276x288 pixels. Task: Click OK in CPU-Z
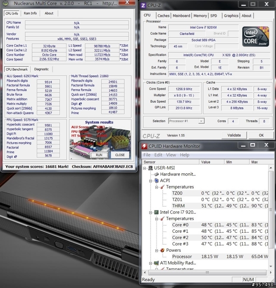point(261,135)
